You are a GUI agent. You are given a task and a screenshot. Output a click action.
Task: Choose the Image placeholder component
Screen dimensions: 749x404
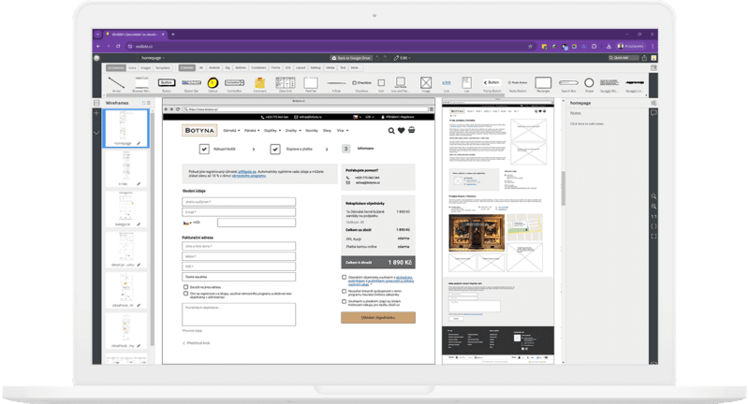coord(426,83)
